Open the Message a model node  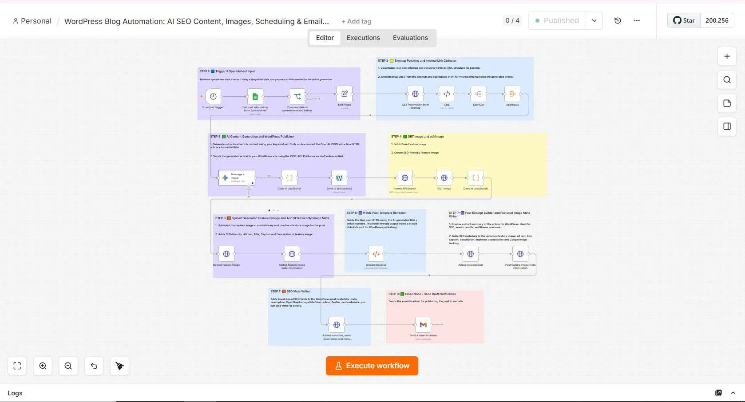237,178
